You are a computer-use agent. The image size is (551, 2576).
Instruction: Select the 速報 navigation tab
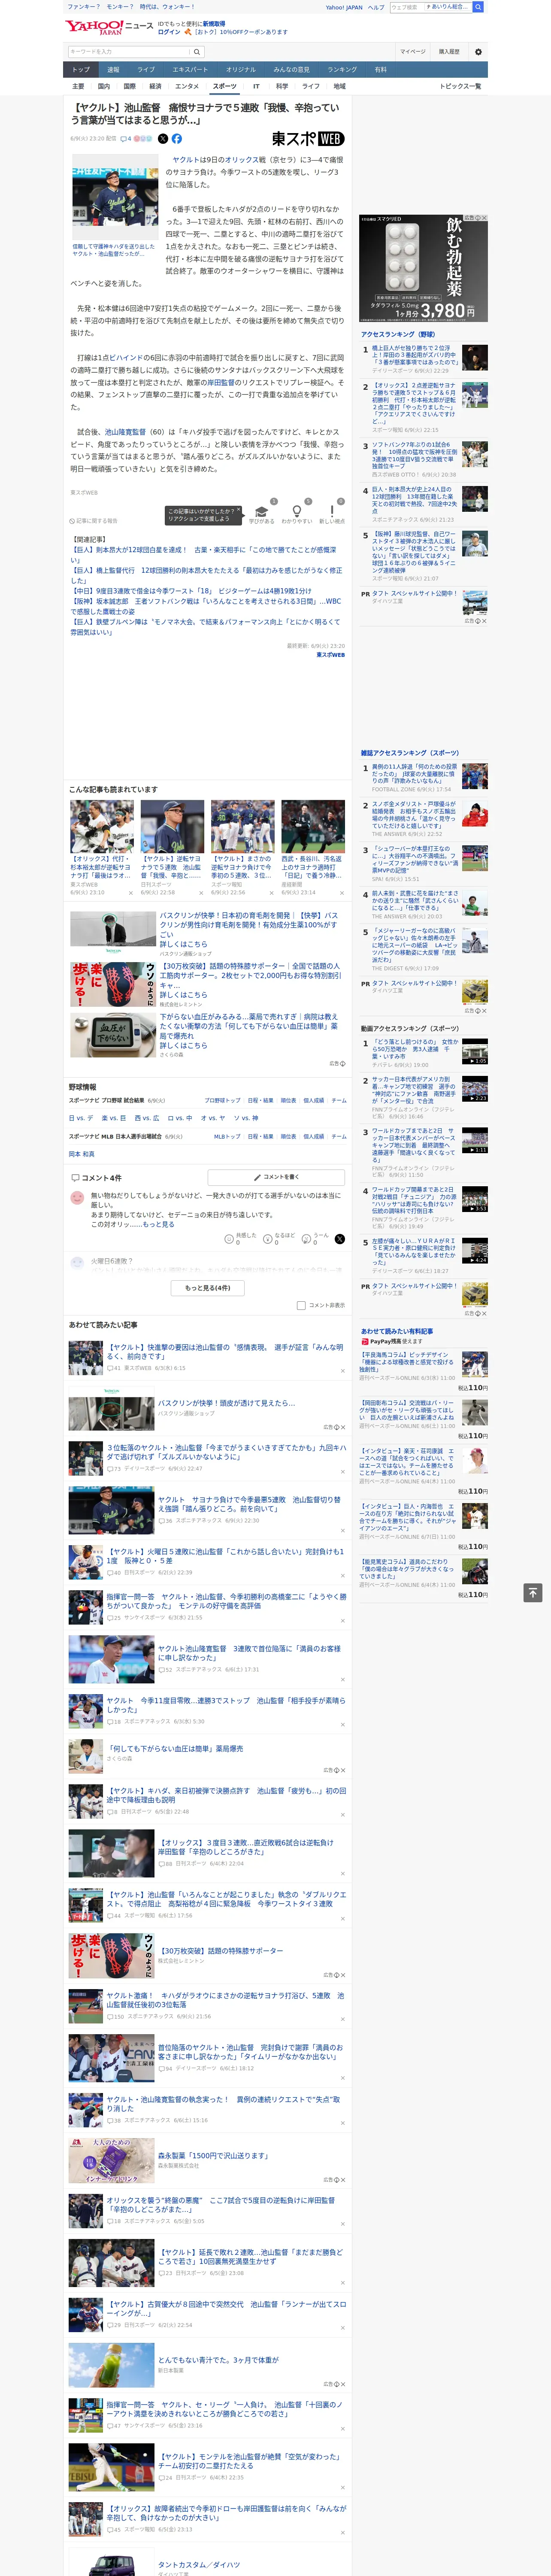pyautogui.click(x=113, y=70)
